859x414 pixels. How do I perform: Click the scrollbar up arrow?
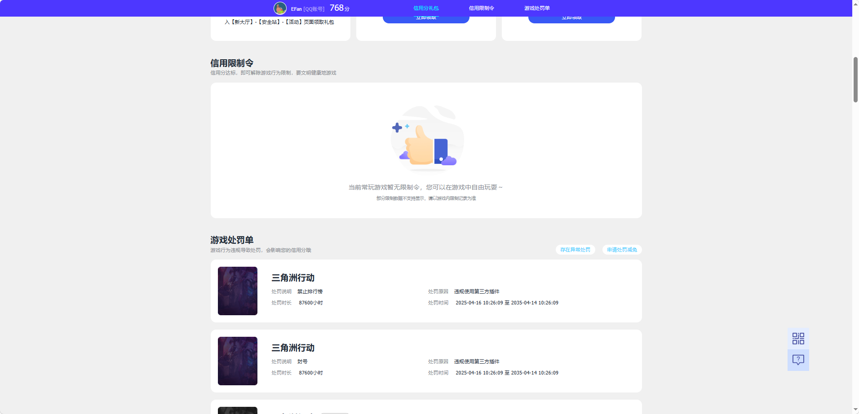[x=855, y=3]
